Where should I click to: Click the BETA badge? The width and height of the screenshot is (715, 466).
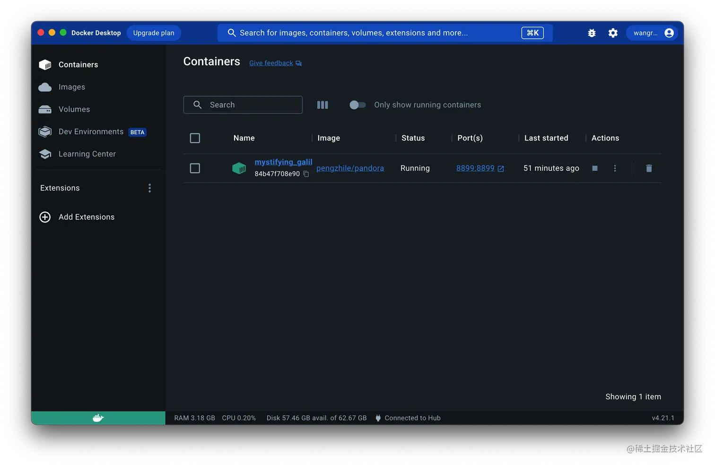[137, 132]
